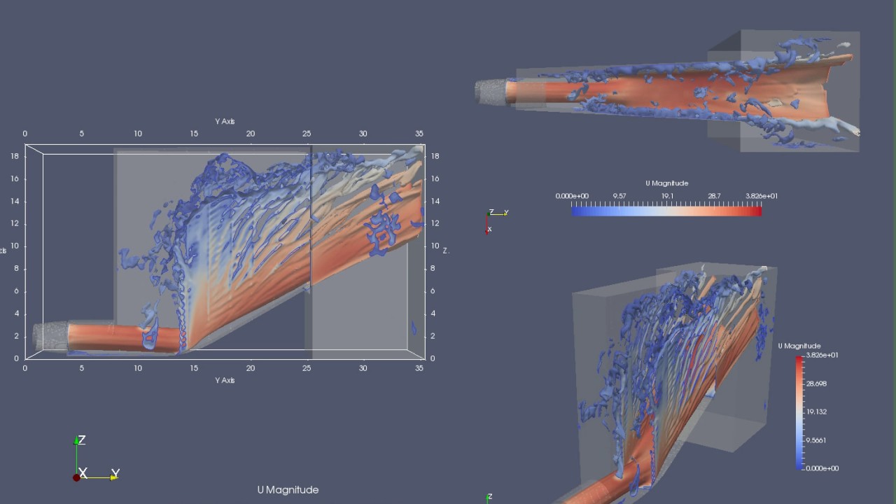Select the vertical U Magnitude color bar
The height and width of the screenshot is (504, 896).
[x=799, y=412]
